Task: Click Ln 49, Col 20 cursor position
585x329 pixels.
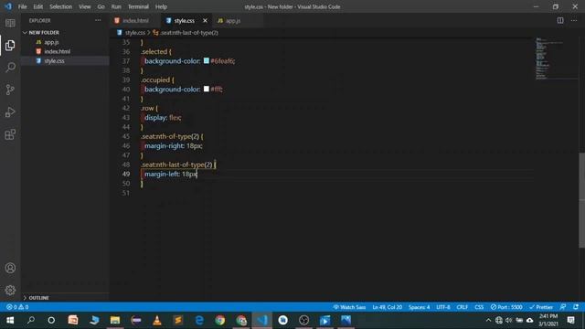Action: coord(387,307)
